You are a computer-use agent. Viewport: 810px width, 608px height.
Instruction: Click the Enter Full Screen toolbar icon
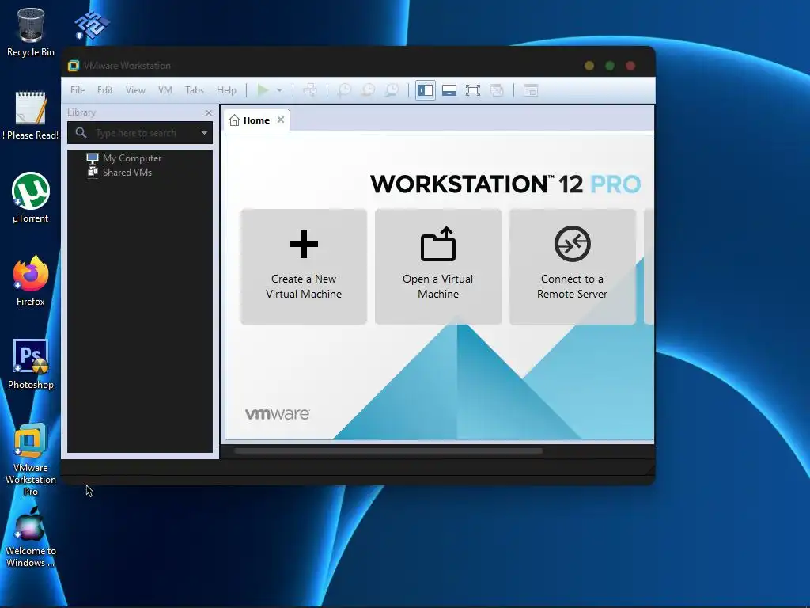[x=473, y=90]
